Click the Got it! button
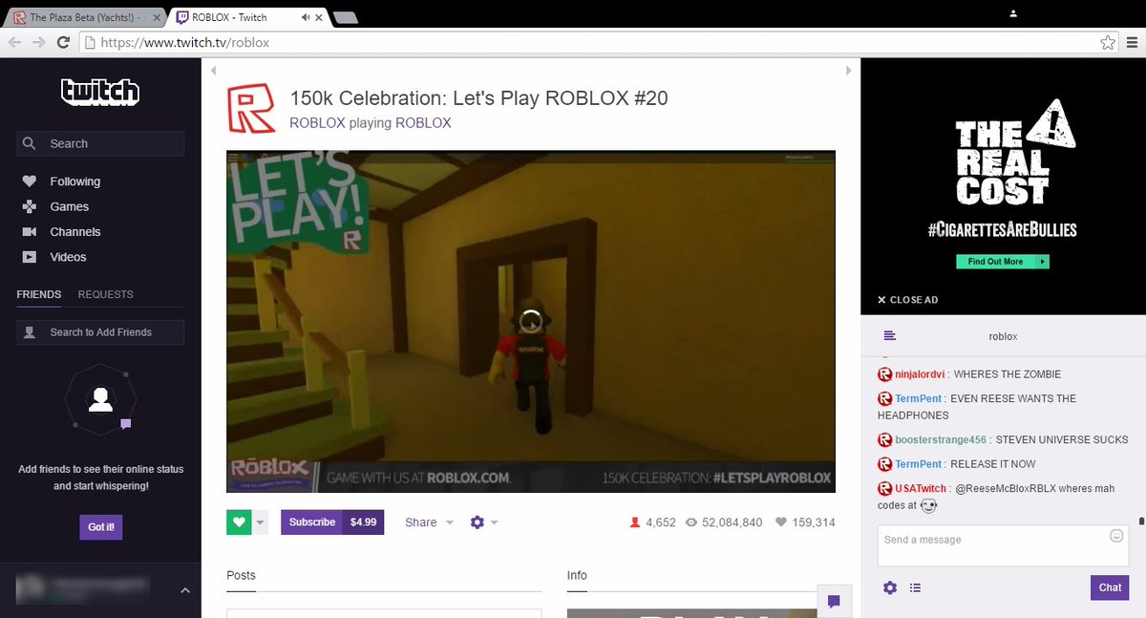 (x=100, y=527)
